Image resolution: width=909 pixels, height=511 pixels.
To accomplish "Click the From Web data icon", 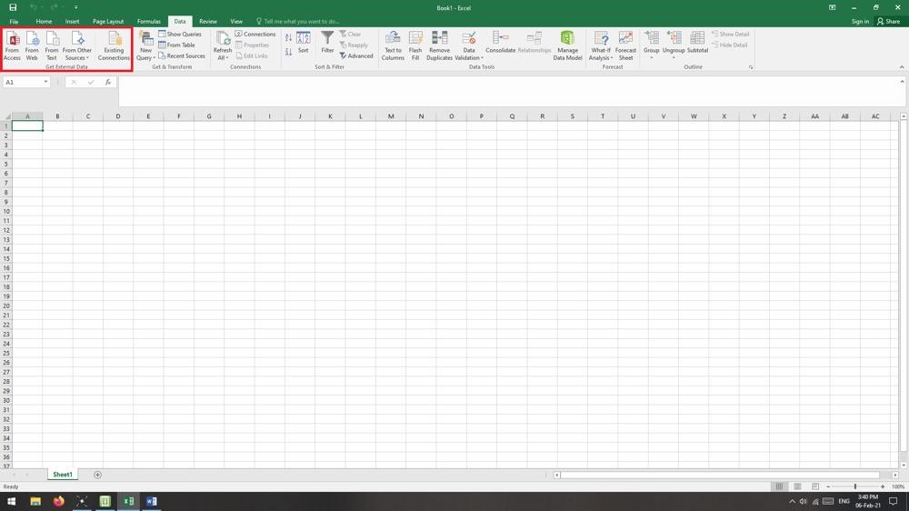I will (x=32, y=45).
